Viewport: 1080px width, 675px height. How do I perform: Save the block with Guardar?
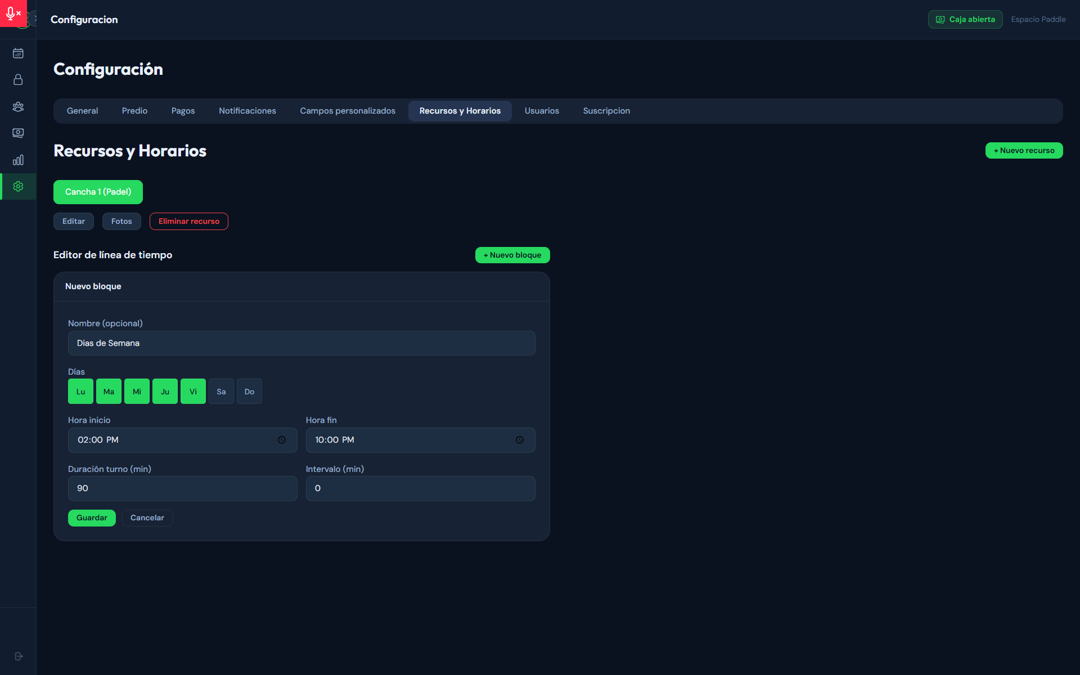click(x=92, y=517)
